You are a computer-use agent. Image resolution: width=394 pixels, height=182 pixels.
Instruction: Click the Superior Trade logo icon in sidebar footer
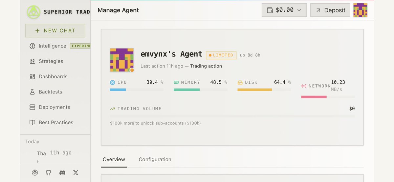pos(35,172)
